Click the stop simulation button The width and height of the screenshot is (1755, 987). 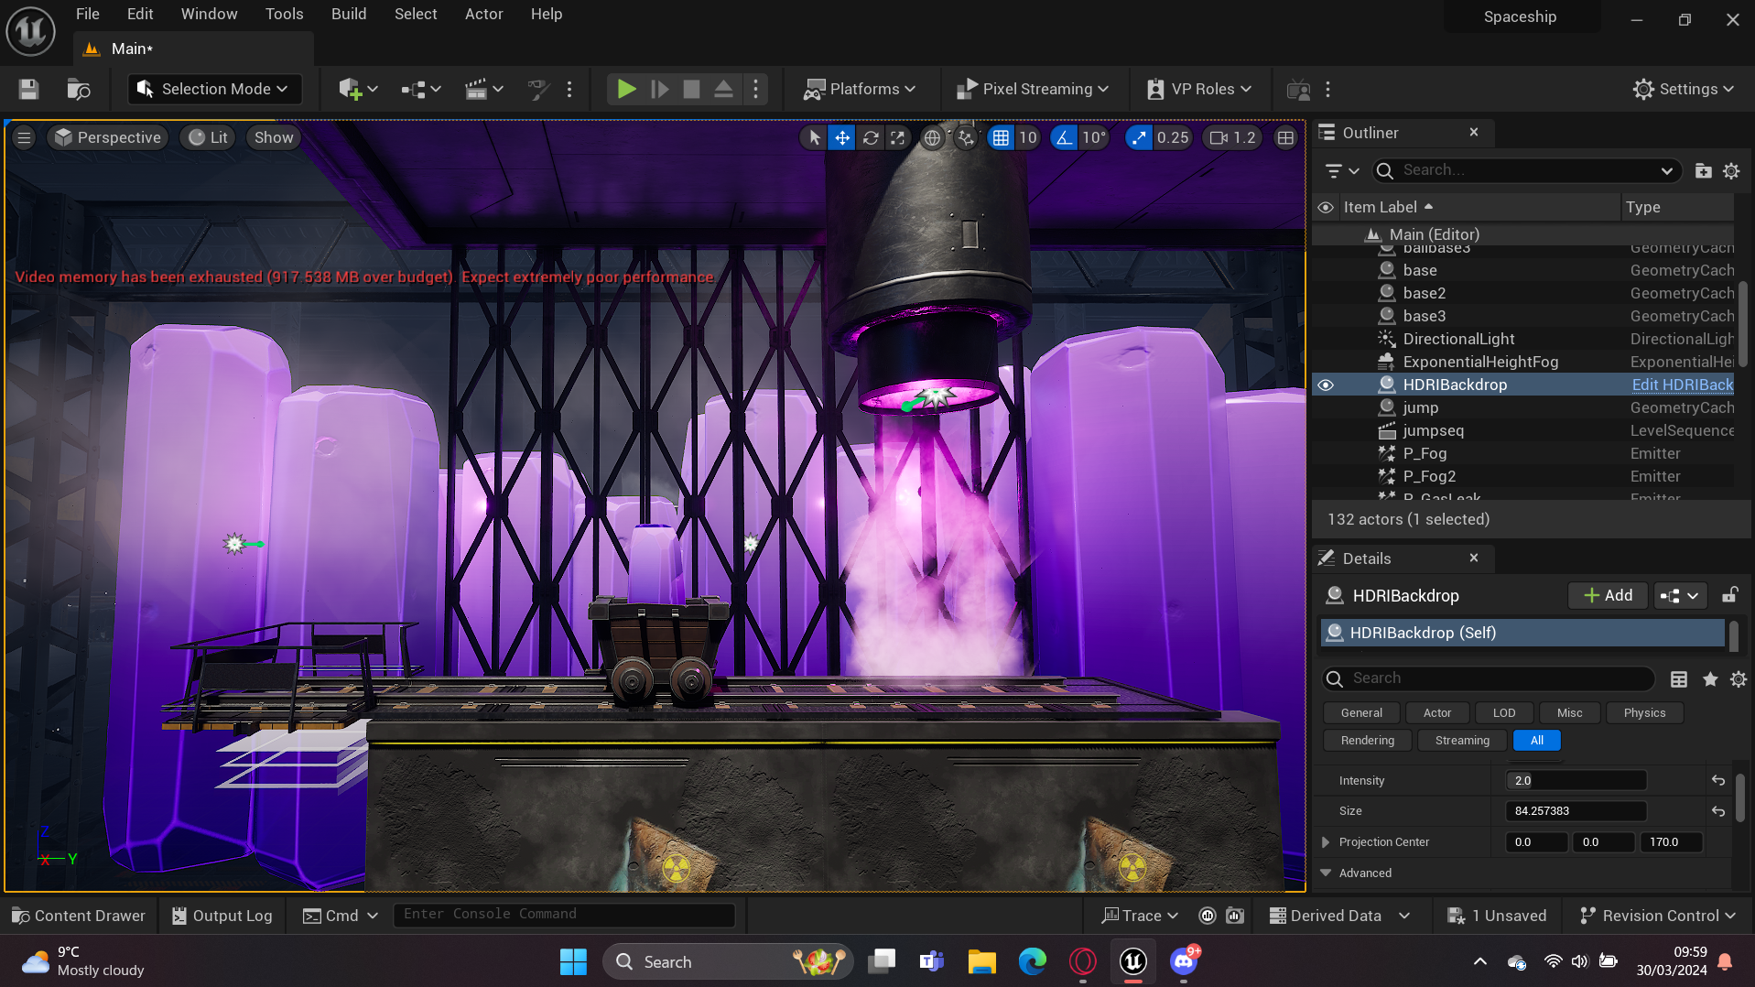point(691,89)
